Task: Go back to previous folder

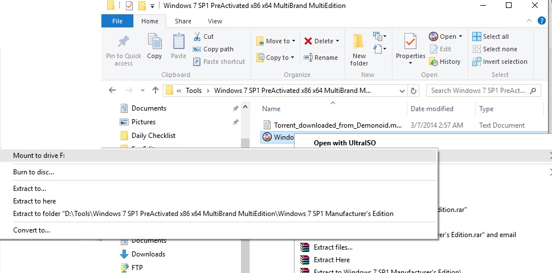Action: pyautogui.click(x=112, y=91)
